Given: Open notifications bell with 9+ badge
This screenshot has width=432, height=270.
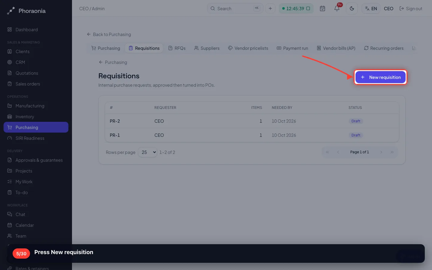Looking at the screenshot, I should tap(337, 8).
